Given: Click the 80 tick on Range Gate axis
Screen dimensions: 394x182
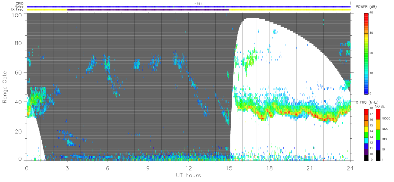Looking at the screenshot, I should (19, 43).
